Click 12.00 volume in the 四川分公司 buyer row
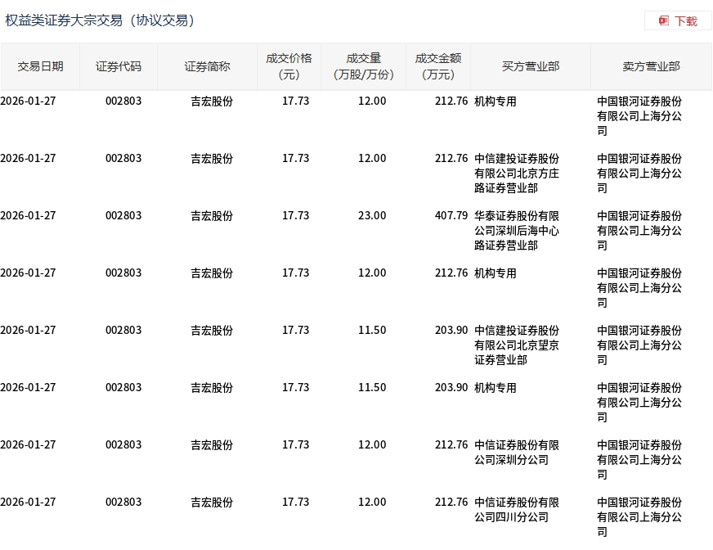The height and width of the screenshot is (550, 713). tap(372, 502)
